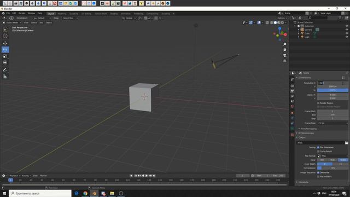
Task: Click the zoom view magnifier icon
Action: [x=284, y=44]
